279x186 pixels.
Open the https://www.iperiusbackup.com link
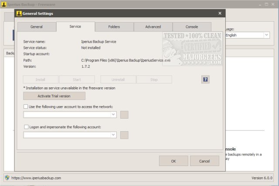point(36,178)
